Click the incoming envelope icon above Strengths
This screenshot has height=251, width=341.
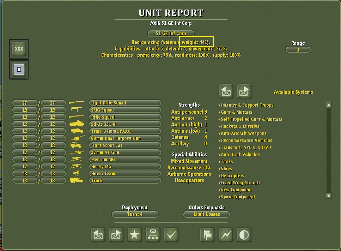click(x=226, y=91)
